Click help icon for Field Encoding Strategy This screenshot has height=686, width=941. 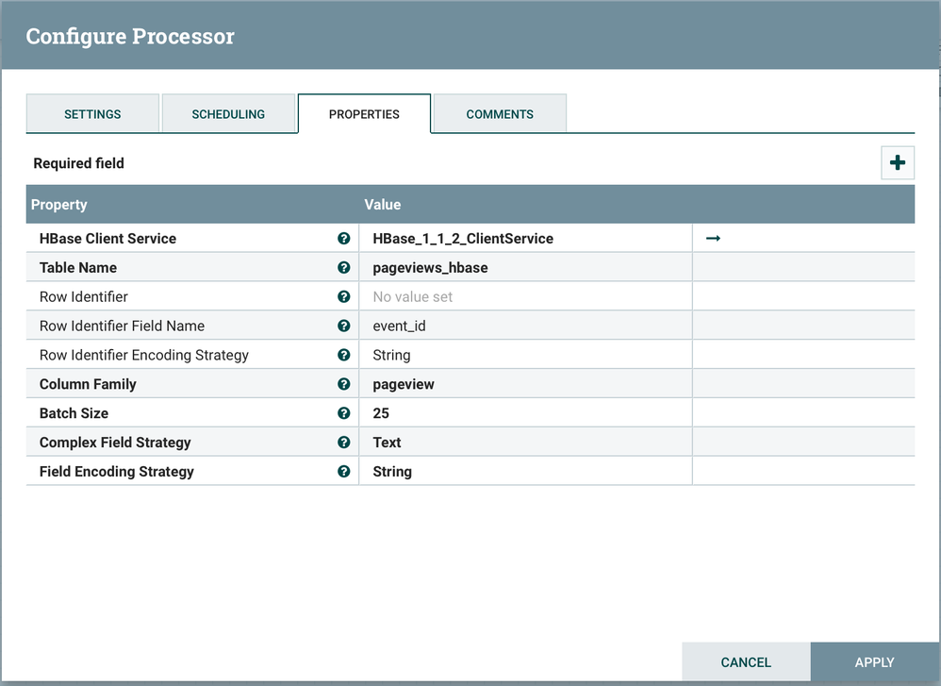pyautogui.click(x=344, y=472)
